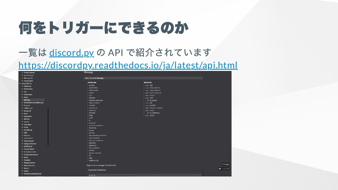338x190 pixels.
Task: Click the ack method link
Action: (151, 85)
